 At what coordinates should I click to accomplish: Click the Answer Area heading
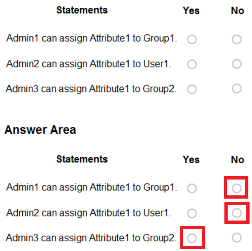tap(40, 130)
